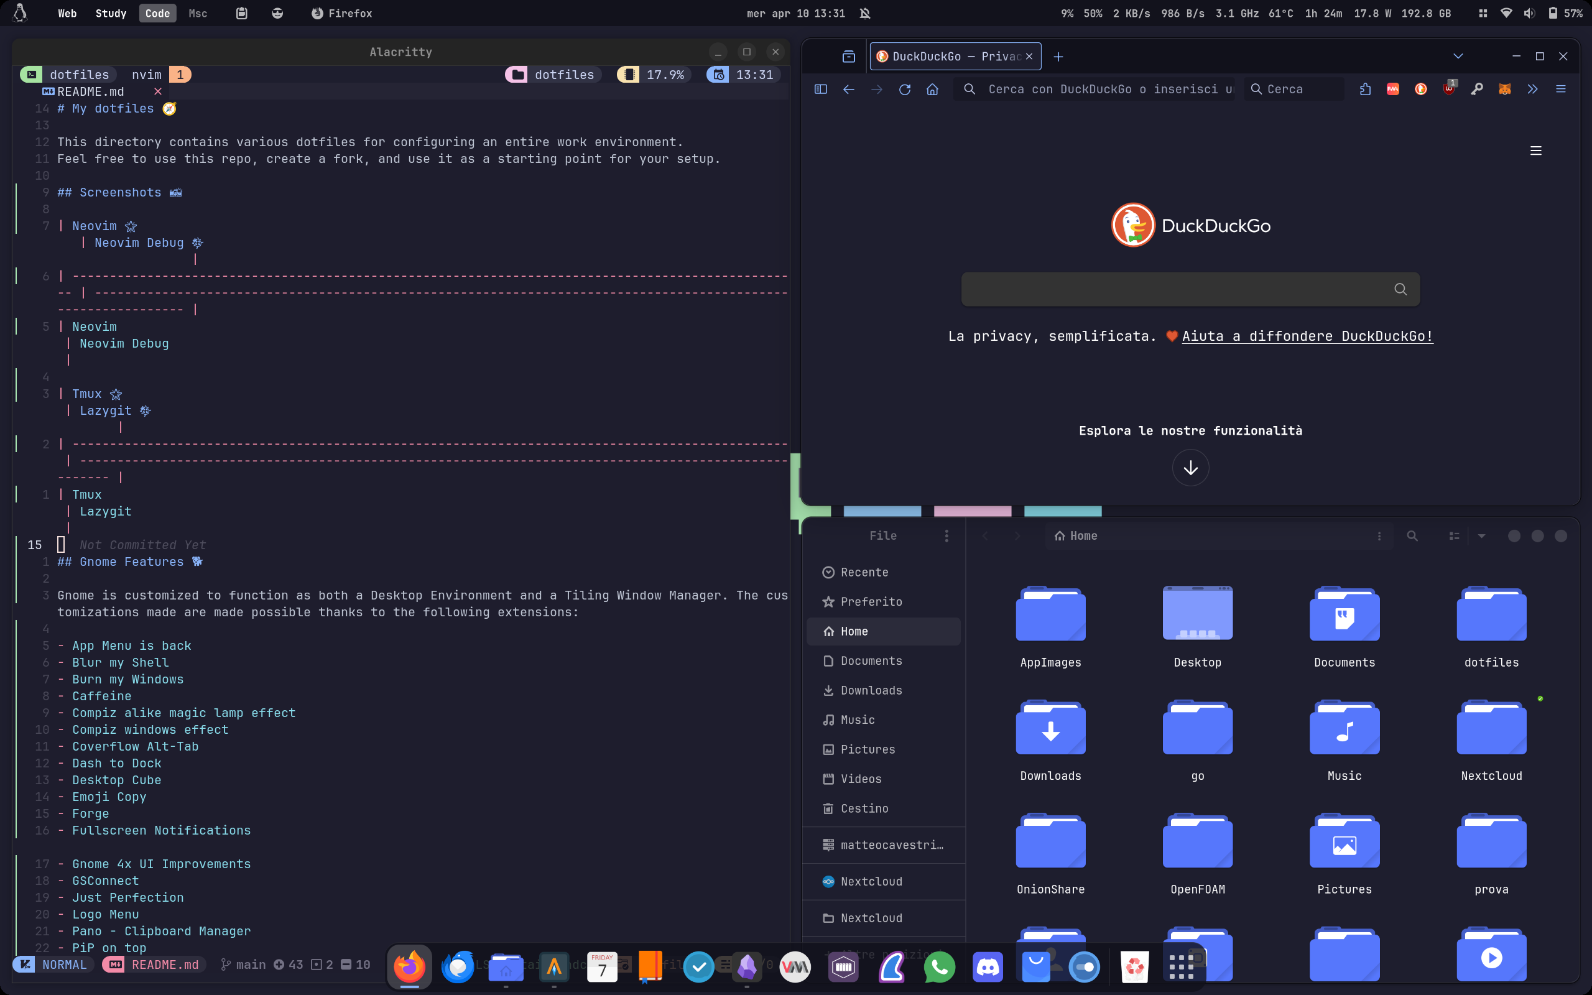
Task: Click the pink workspace color bar
Action: click(973, 511)
